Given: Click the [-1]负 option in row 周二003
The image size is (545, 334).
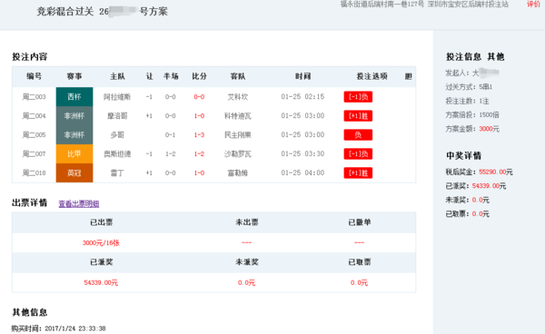Looking at the screenshot, I should click(358, 97).
